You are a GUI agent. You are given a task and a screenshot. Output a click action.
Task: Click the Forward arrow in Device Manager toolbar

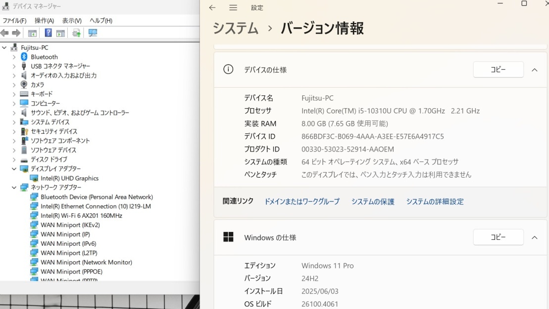click(x=16, y=33)
